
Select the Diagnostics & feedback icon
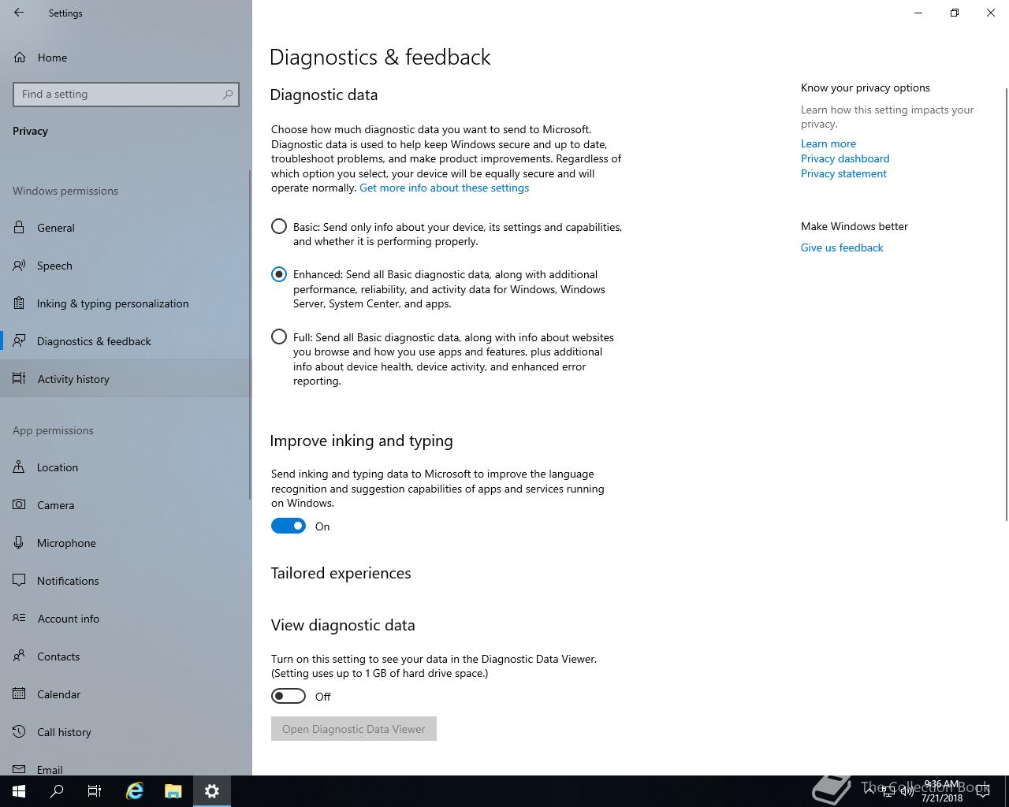point(20,341)
